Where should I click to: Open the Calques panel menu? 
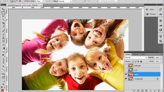[x=161, y=54]
